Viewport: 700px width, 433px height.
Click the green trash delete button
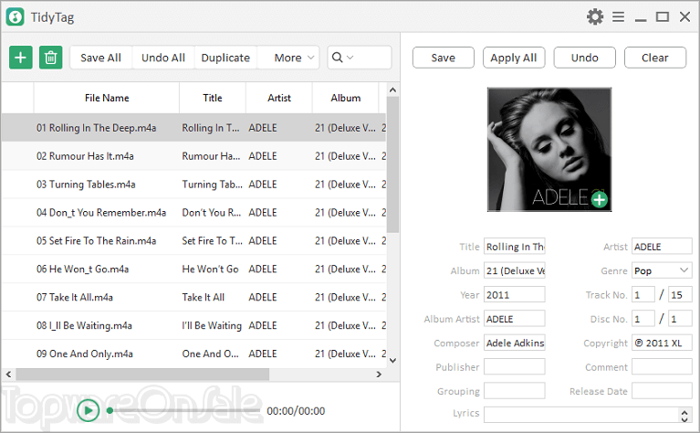tap(51, 58)
